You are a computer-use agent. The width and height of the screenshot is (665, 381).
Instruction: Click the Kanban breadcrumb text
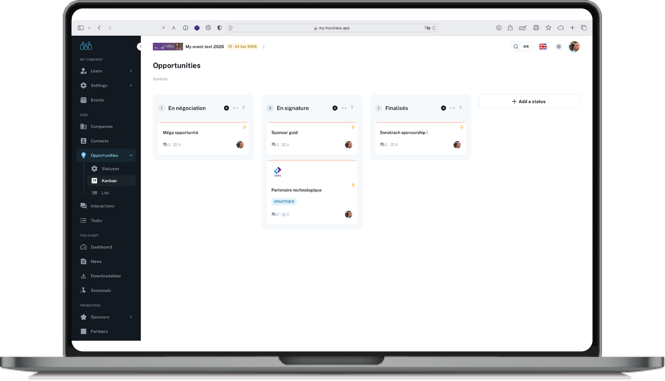pyautogui.click(x=160, y=79)
